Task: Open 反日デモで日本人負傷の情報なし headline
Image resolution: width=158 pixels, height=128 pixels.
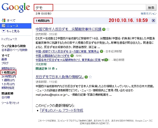Action: 60,77
